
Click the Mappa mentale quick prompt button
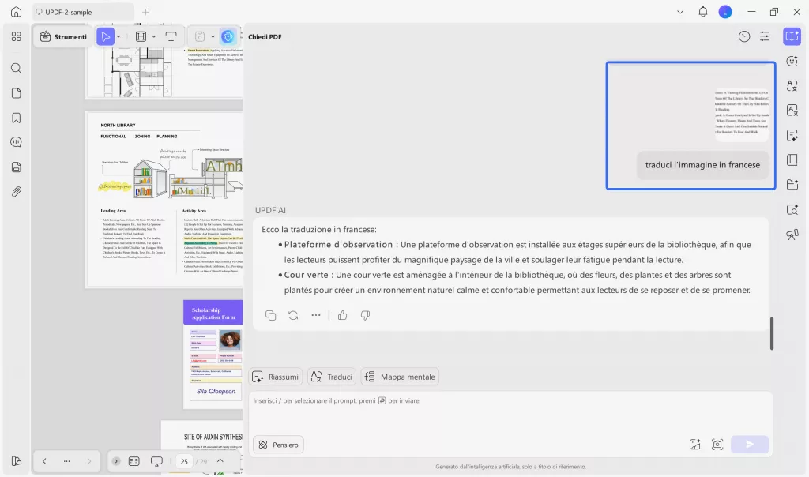click(400, 377)
